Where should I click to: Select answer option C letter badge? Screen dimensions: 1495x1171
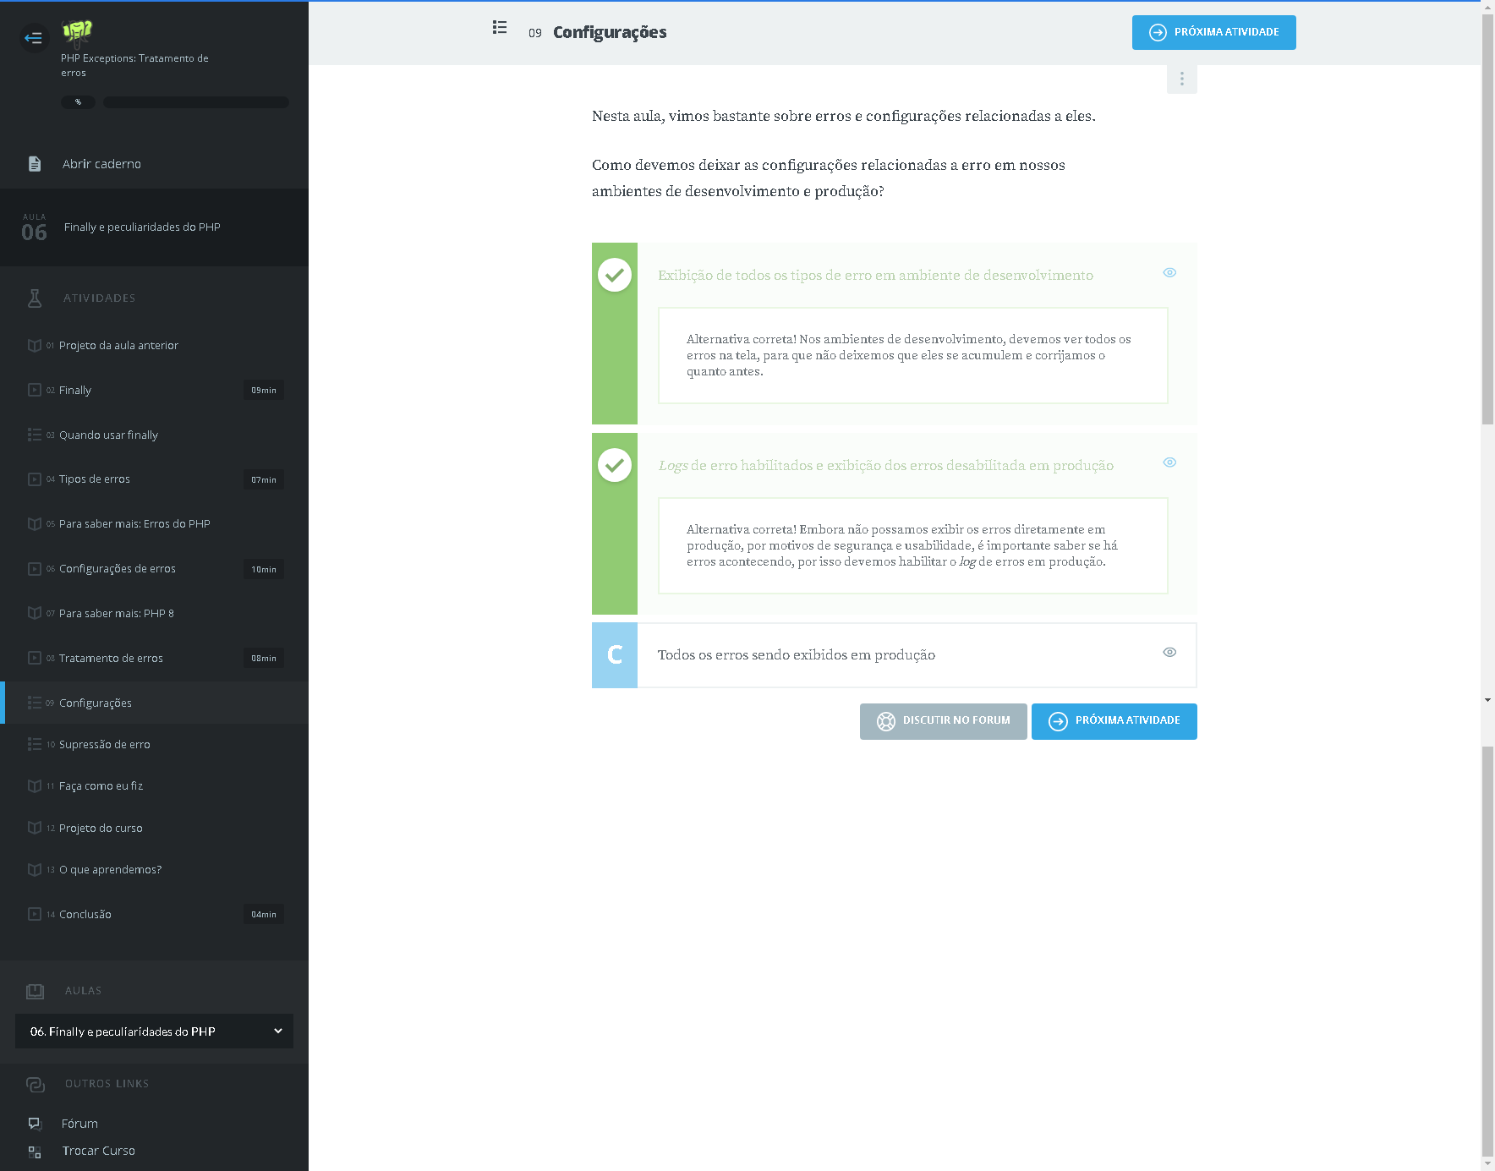tap(615, 655)
